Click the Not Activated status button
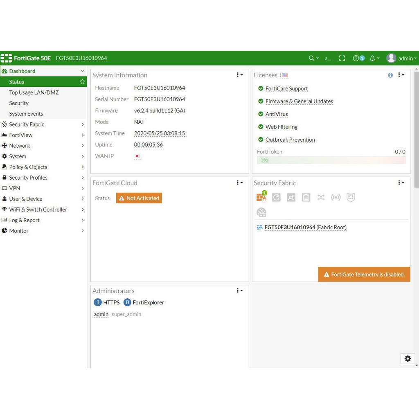Image resolution: width=419 pixels, height=419 pixels. (x=139, y=198)
